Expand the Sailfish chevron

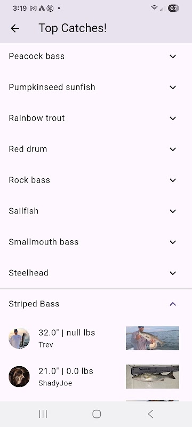coord(173,211)
